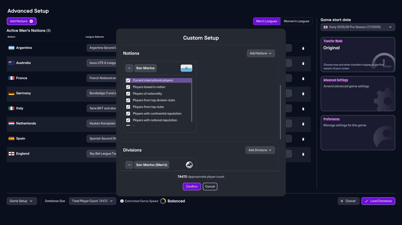402x225 pixels.
Task: Open the Game start date dropdown
Action: pos(358,27)
